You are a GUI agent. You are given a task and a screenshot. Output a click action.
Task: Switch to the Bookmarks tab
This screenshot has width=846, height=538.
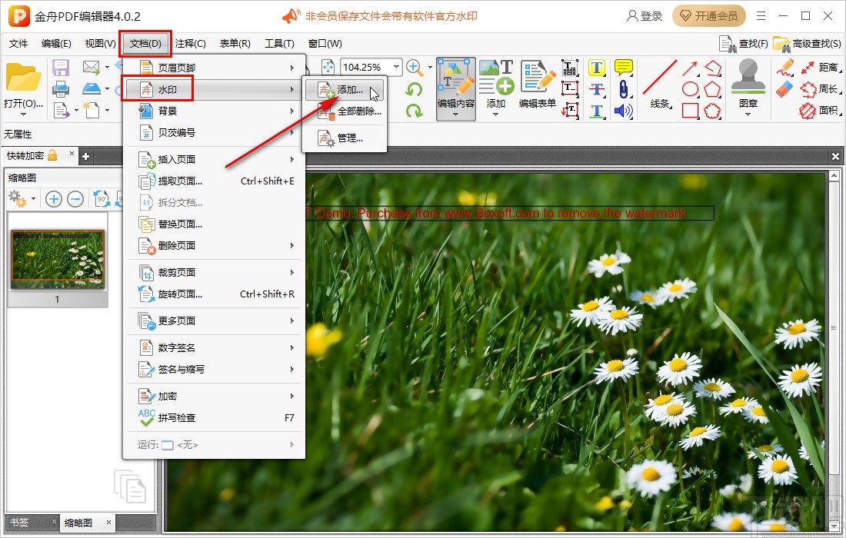pos(19,523)
